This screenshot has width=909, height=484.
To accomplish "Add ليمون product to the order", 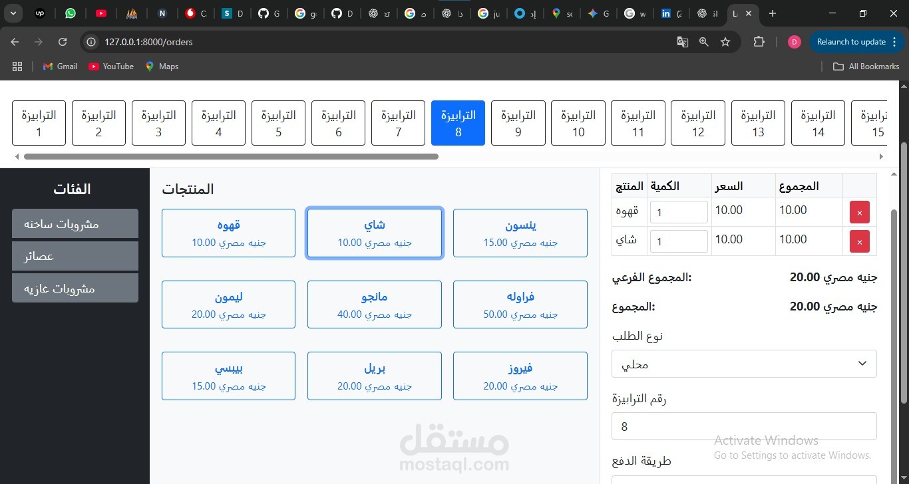I will [228, 304].
